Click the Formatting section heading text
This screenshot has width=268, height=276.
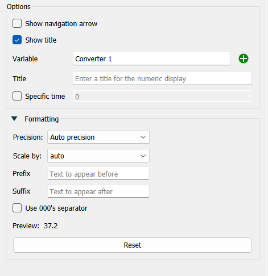(x=42, y=119)
